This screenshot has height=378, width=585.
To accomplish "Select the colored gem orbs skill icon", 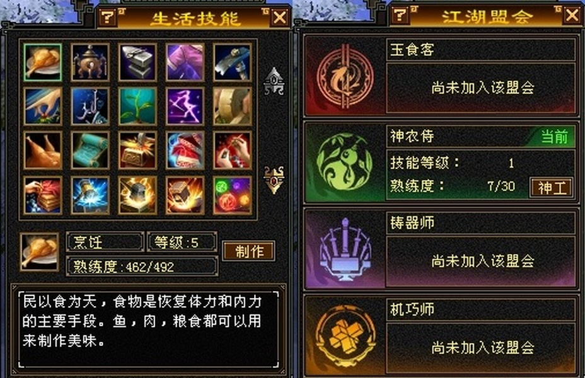I will point(232,195).
